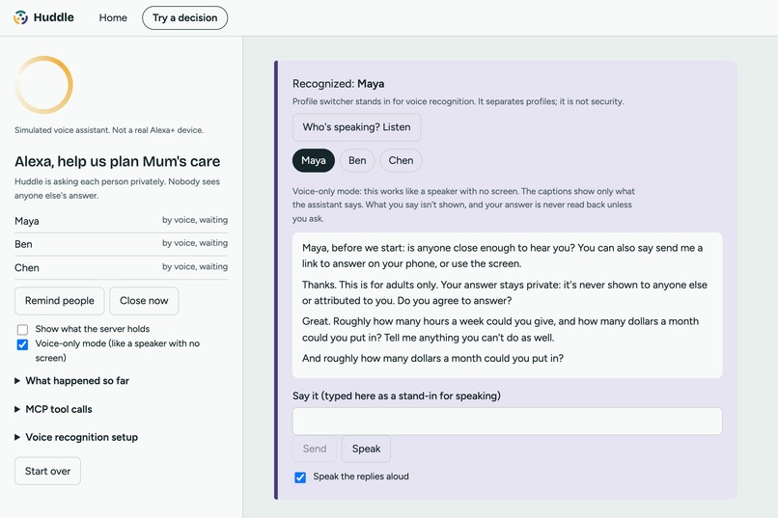
Task: Click caption starting 'Thanks. This is for adults only'
Action: click(x=505, y=293)
